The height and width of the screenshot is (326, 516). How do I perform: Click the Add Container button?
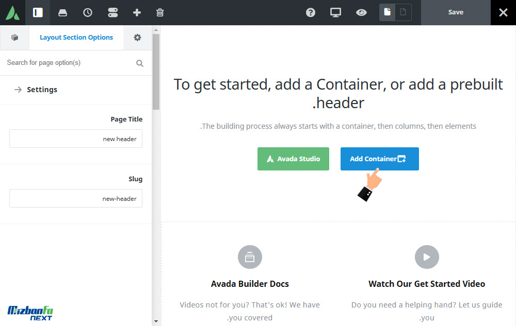click(379, 159)
